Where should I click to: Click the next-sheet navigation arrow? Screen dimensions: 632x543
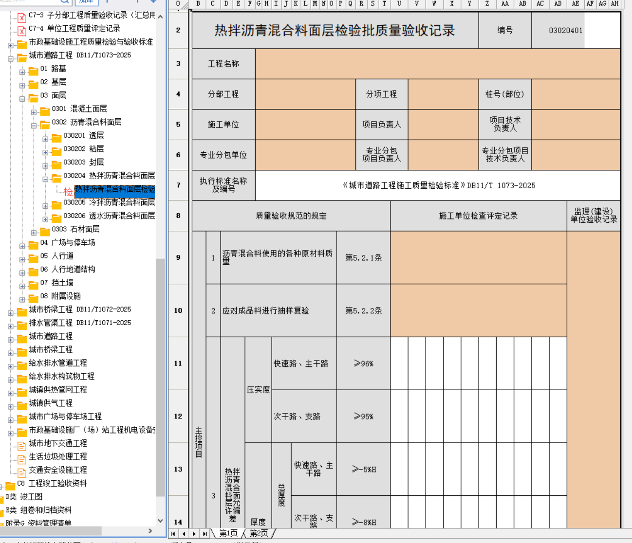point(194,534)
